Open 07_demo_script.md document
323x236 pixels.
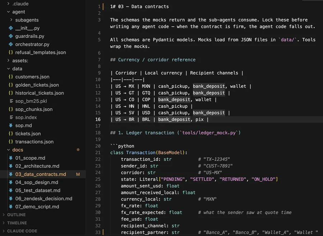pos(37,207)
